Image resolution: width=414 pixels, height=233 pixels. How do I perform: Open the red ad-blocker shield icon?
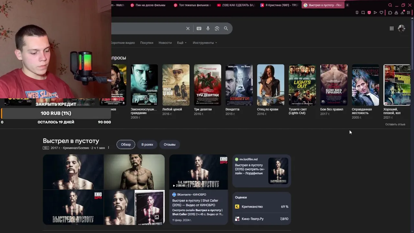pos(369,13)
